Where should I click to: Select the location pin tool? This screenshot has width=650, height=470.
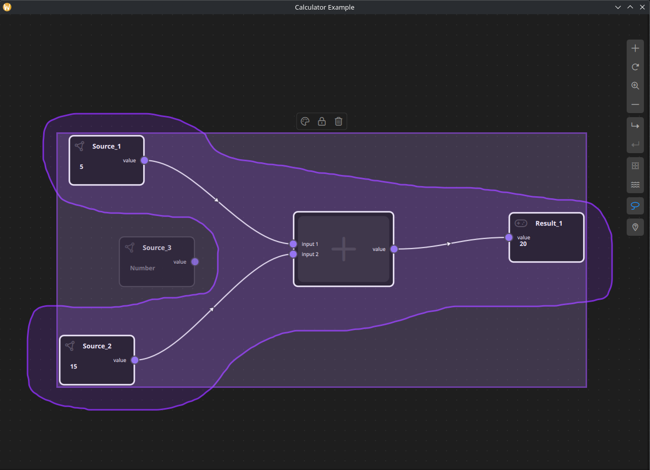(x=635, y=227)
